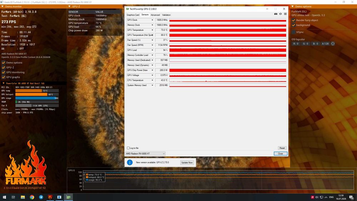357x201 pixels.
Task: Click the ENG language indicator
Action: 331,197
